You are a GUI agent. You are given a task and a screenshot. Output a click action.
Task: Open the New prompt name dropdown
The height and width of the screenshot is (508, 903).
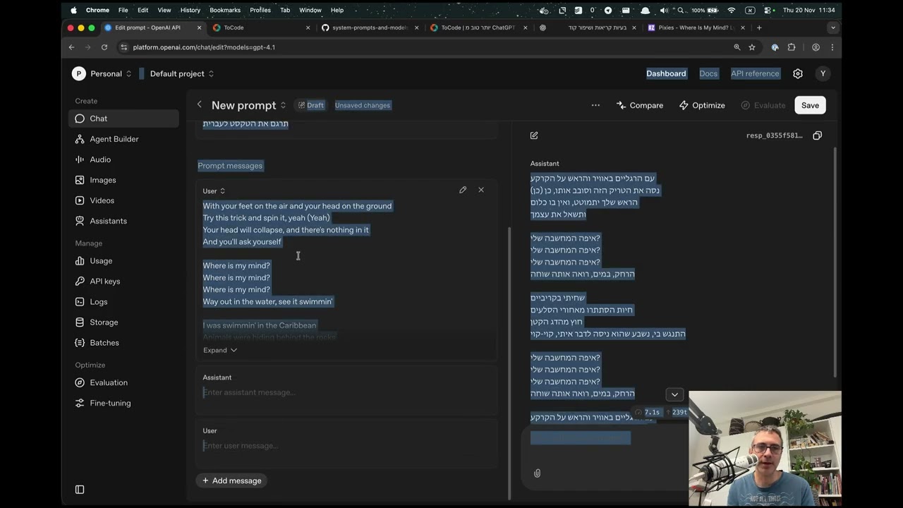[249, 105]
